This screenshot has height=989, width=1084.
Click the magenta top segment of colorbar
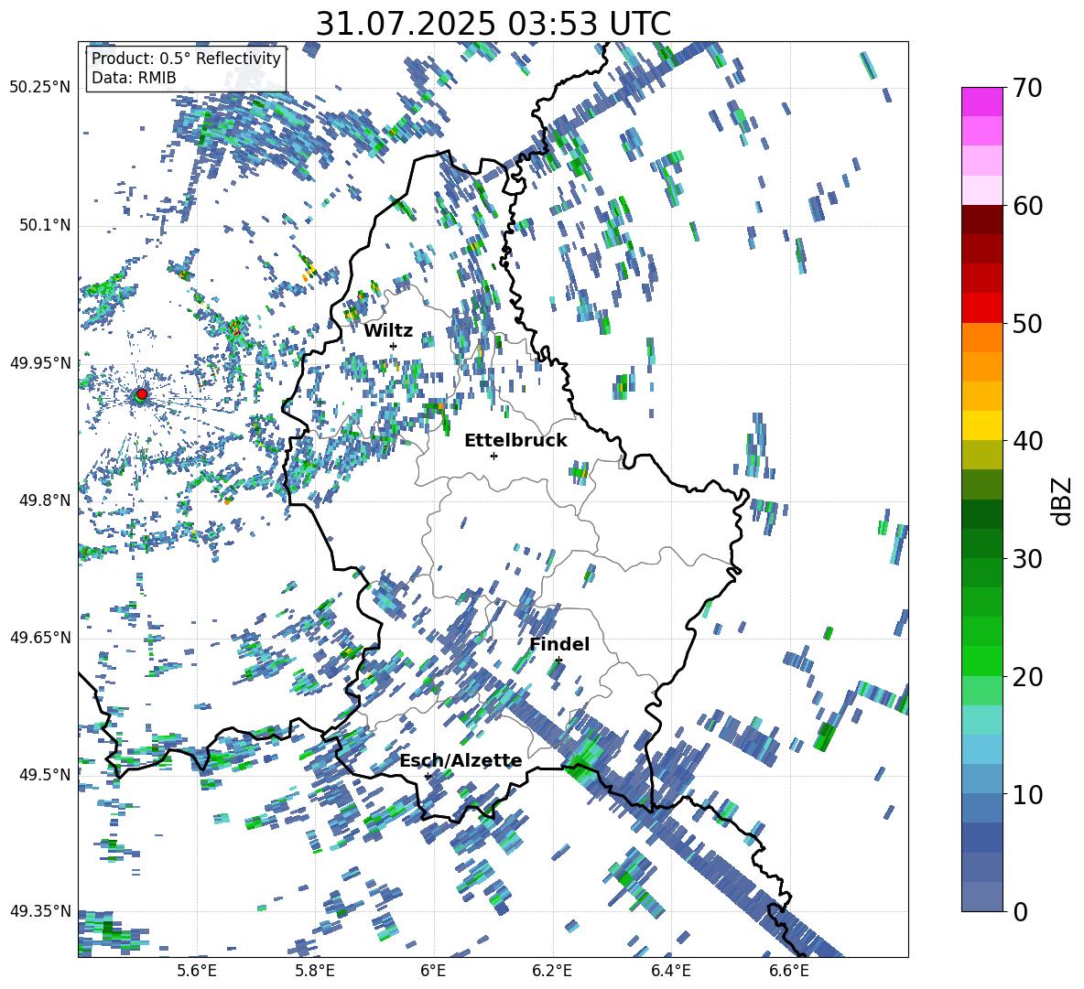pyautogui.click(x=981, y=102)
